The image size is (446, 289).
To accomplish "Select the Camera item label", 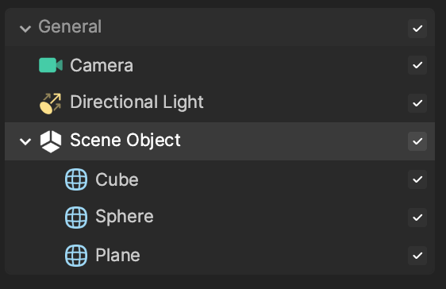I will coord(102,65).
